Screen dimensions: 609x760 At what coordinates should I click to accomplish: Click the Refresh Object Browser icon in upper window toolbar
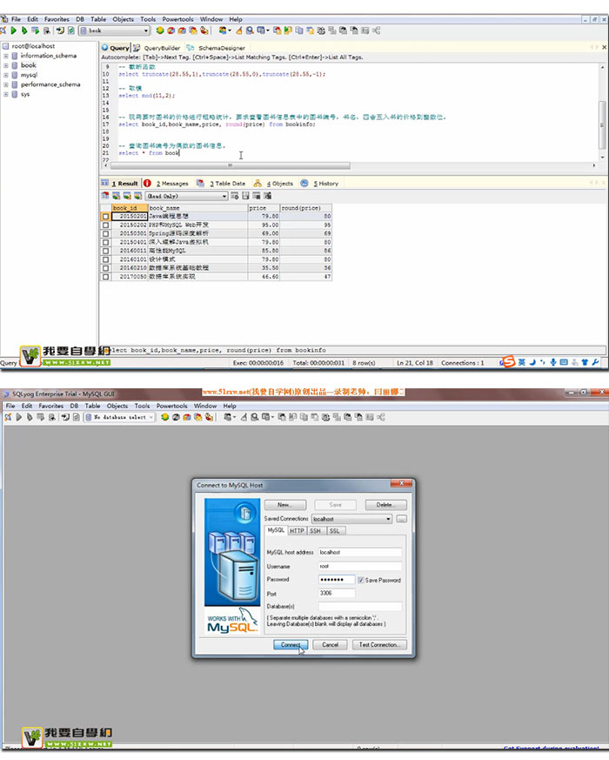71,30
